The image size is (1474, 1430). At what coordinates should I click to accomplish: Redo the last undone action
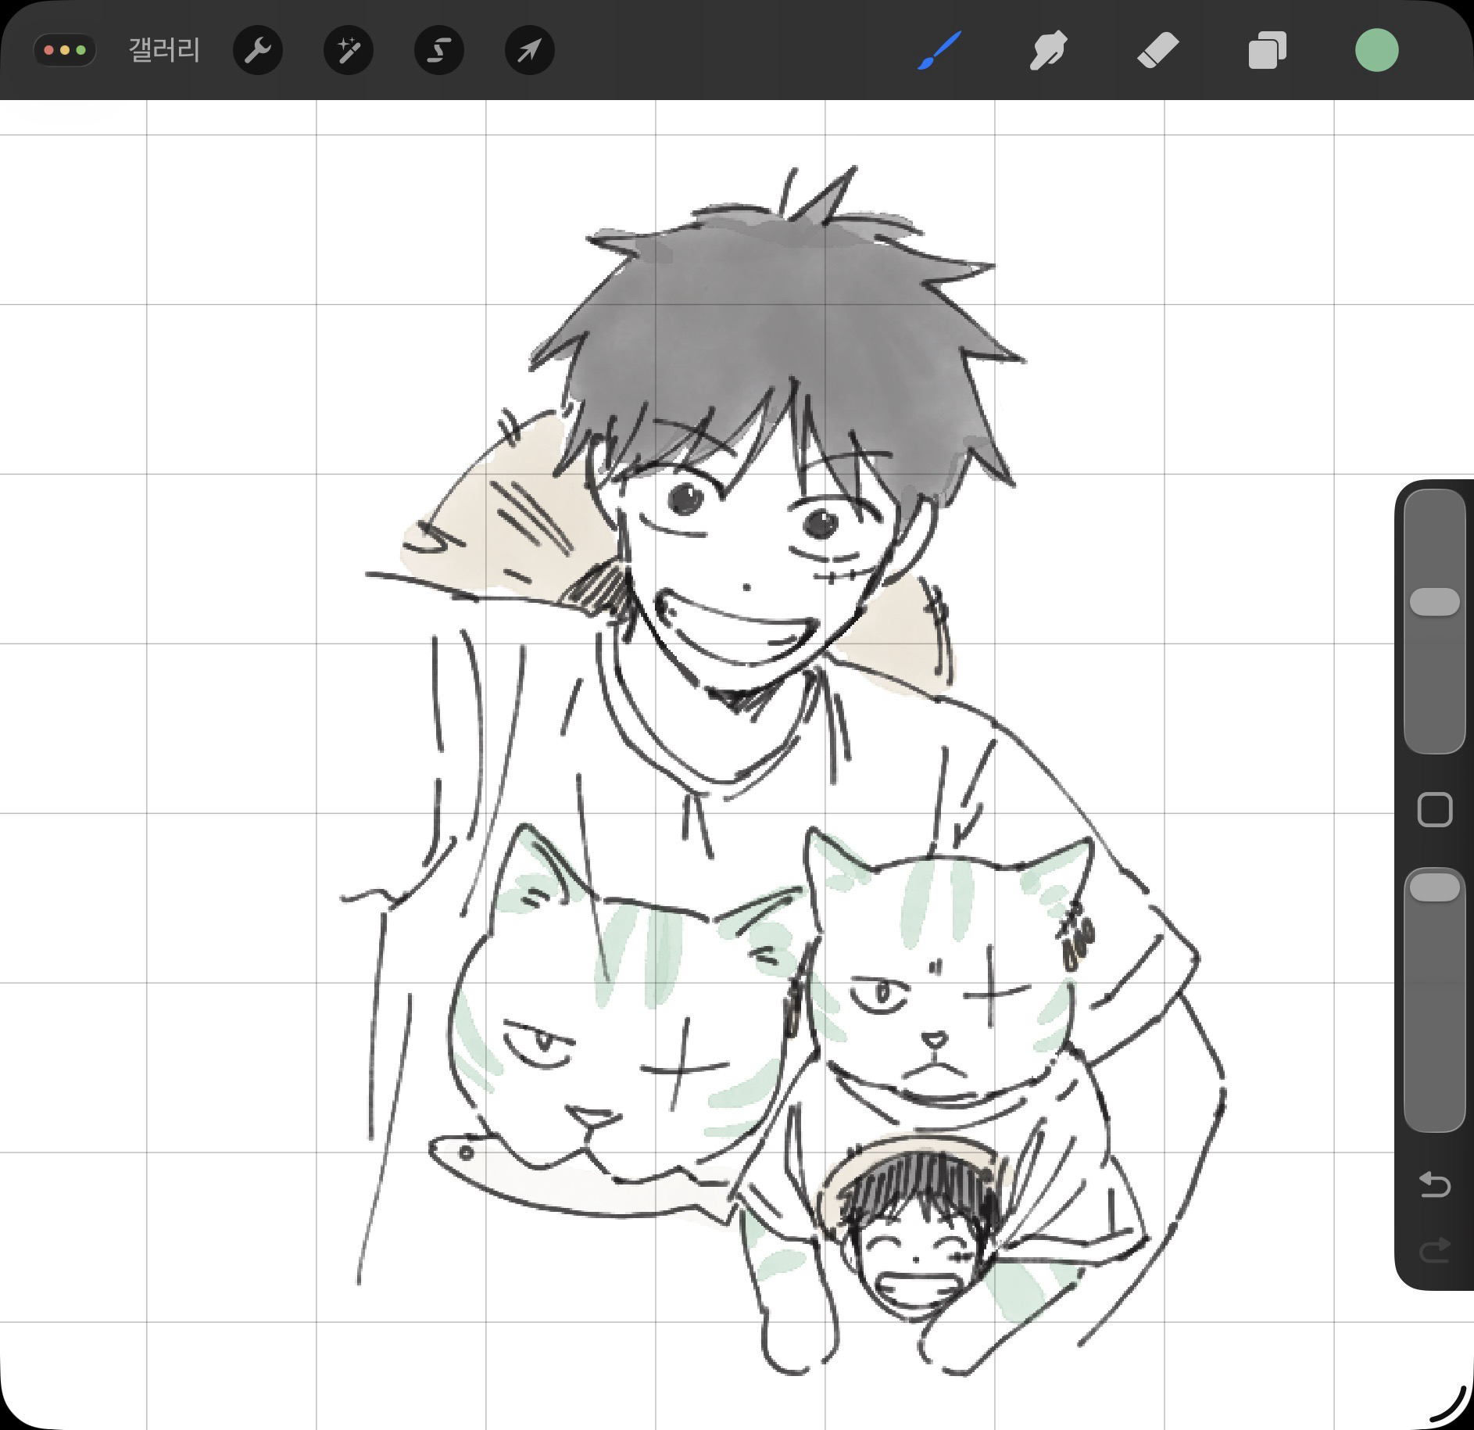pyautogui.click(x=1434, y=1251)
